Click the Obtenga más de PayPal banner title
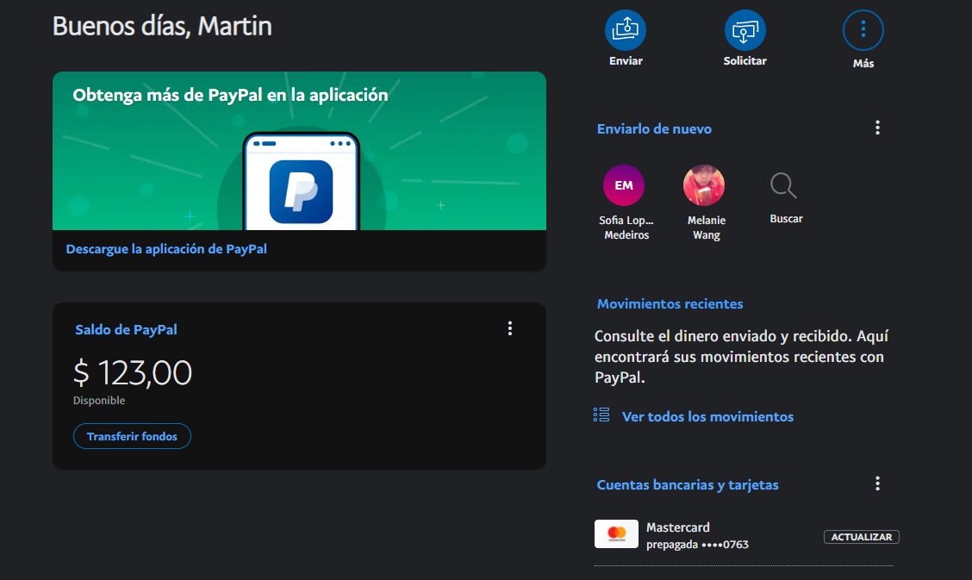The height and width of the screenshot is (580, 972). pyautogui.click(x=230, y=95)
